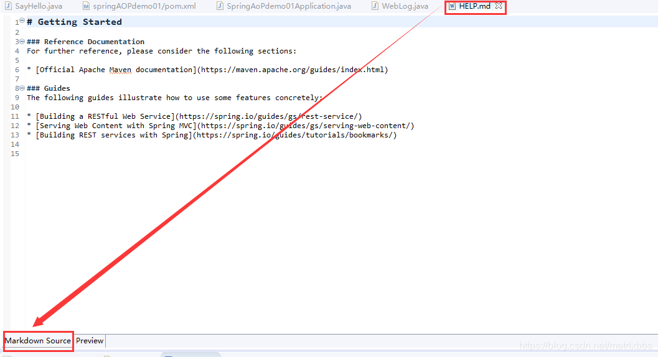Click line number 14 in the gutter
The width and height of the screenshot is (658, 357).
coord(15,144)
